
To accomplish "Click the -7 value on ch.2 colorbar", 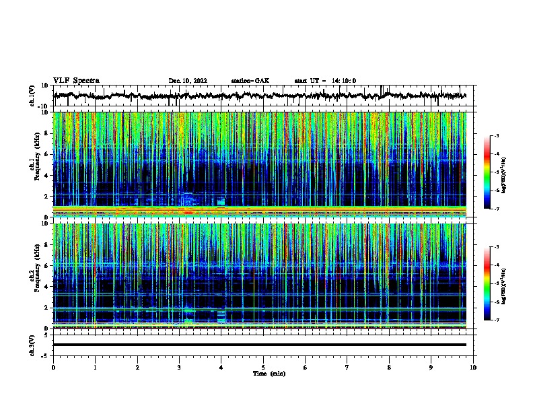I will [x=497, y=320].
